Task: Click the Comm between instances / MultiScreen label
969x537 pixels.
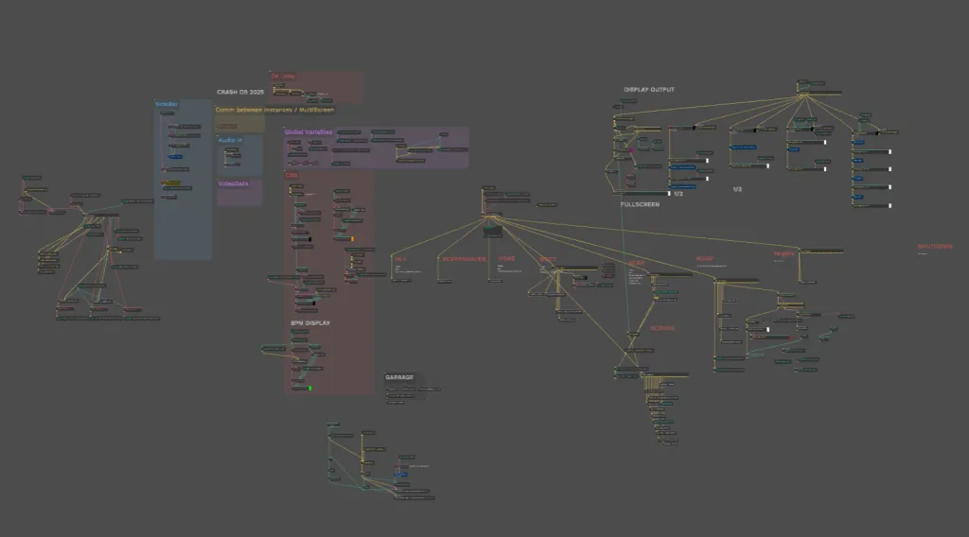Action: (274, 110)
